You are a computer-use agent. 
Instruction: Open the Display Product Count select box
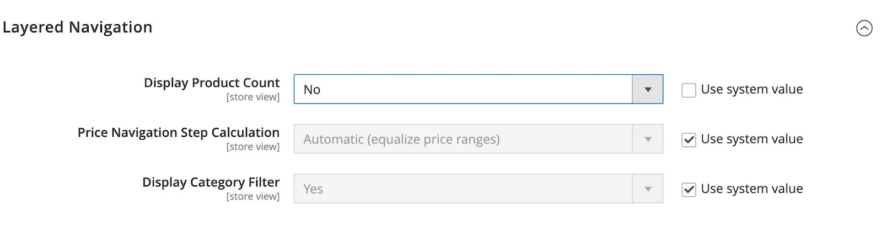pyautogui.click(x=463, y=90)
